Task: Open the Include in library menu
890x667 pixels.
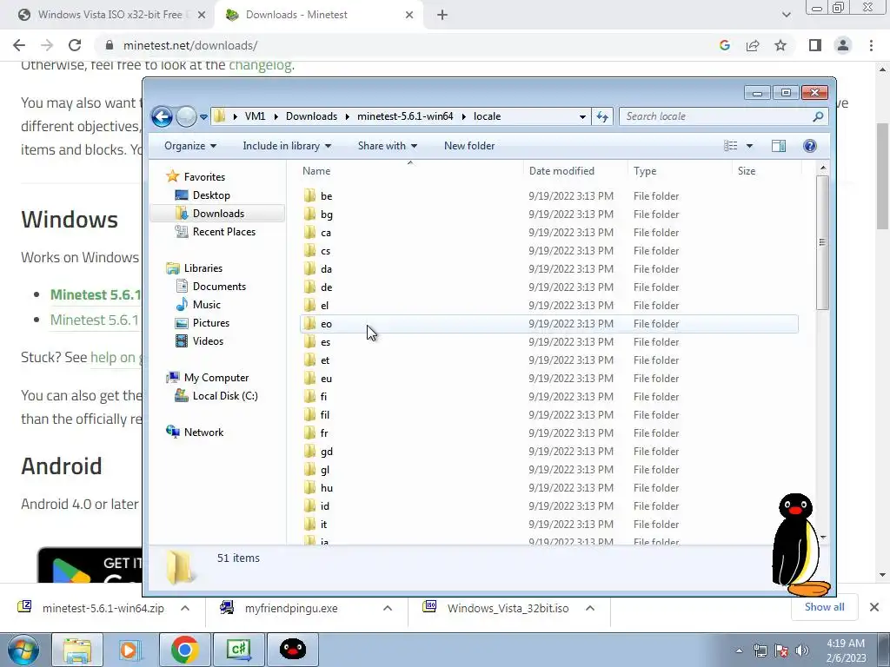Action: tap(287, 146)
